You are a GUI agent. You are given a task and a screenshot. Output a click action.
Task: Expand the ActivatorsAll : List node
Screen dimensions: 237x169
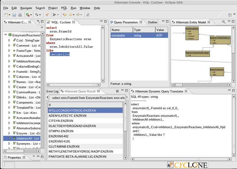9,56
